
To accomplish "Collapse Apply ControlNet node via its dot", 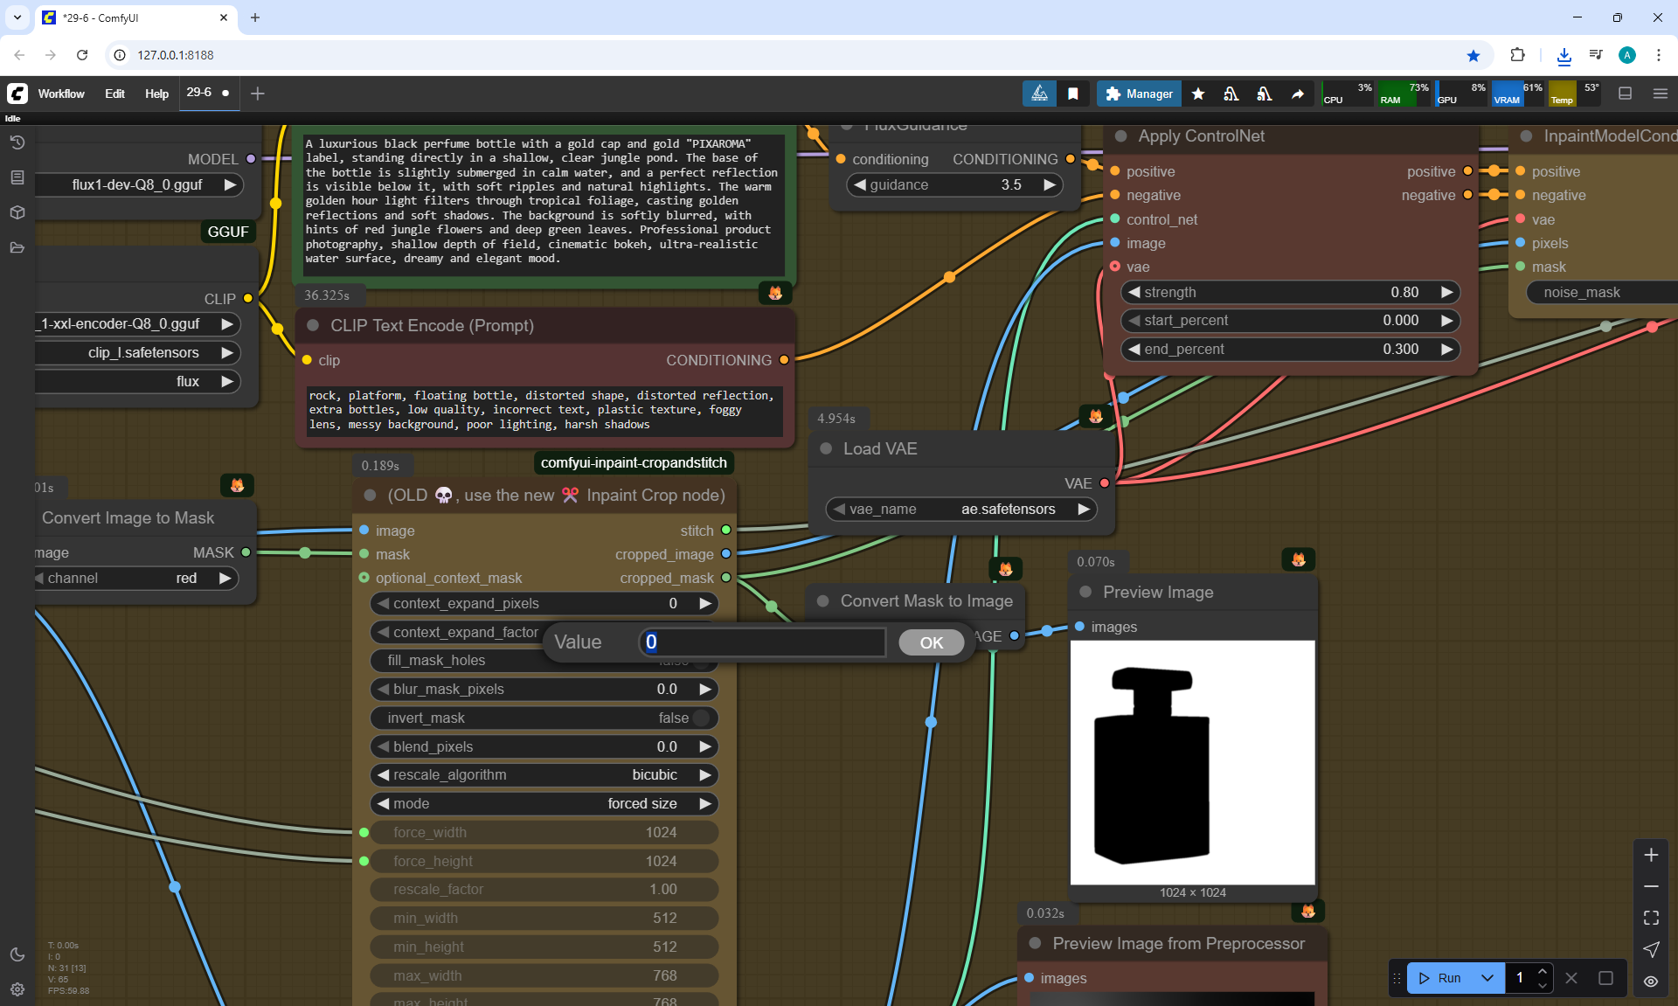I will [1121, 136].
